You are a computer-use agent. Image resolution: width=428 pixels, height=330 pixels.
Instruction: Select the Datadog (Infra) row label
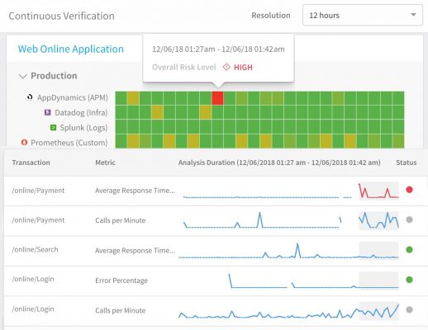pyautogui.click(x=81, y=113)
